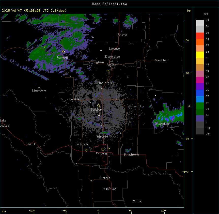This screenshot has width=219, height=214.
Task: Click the lightest gray swatch below 80 dBZ
Action: click(x=200, y=23)
